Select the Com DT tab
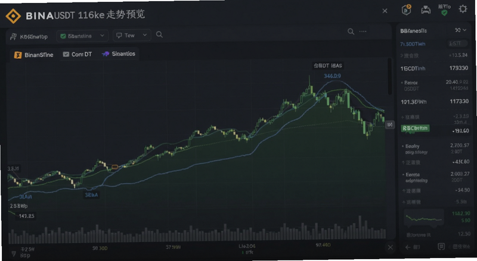This screenshot has height=261, width=477. (78, 54)
